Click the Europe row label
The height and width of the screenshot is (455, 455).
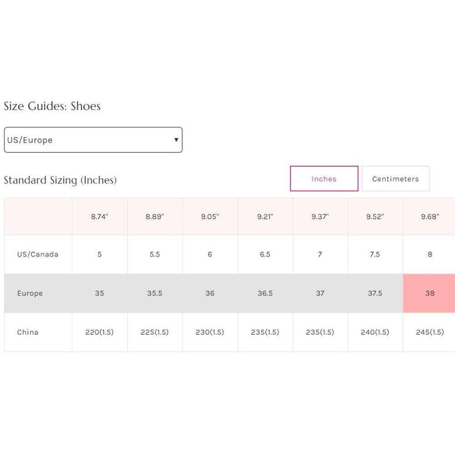(x=30, y=293)
